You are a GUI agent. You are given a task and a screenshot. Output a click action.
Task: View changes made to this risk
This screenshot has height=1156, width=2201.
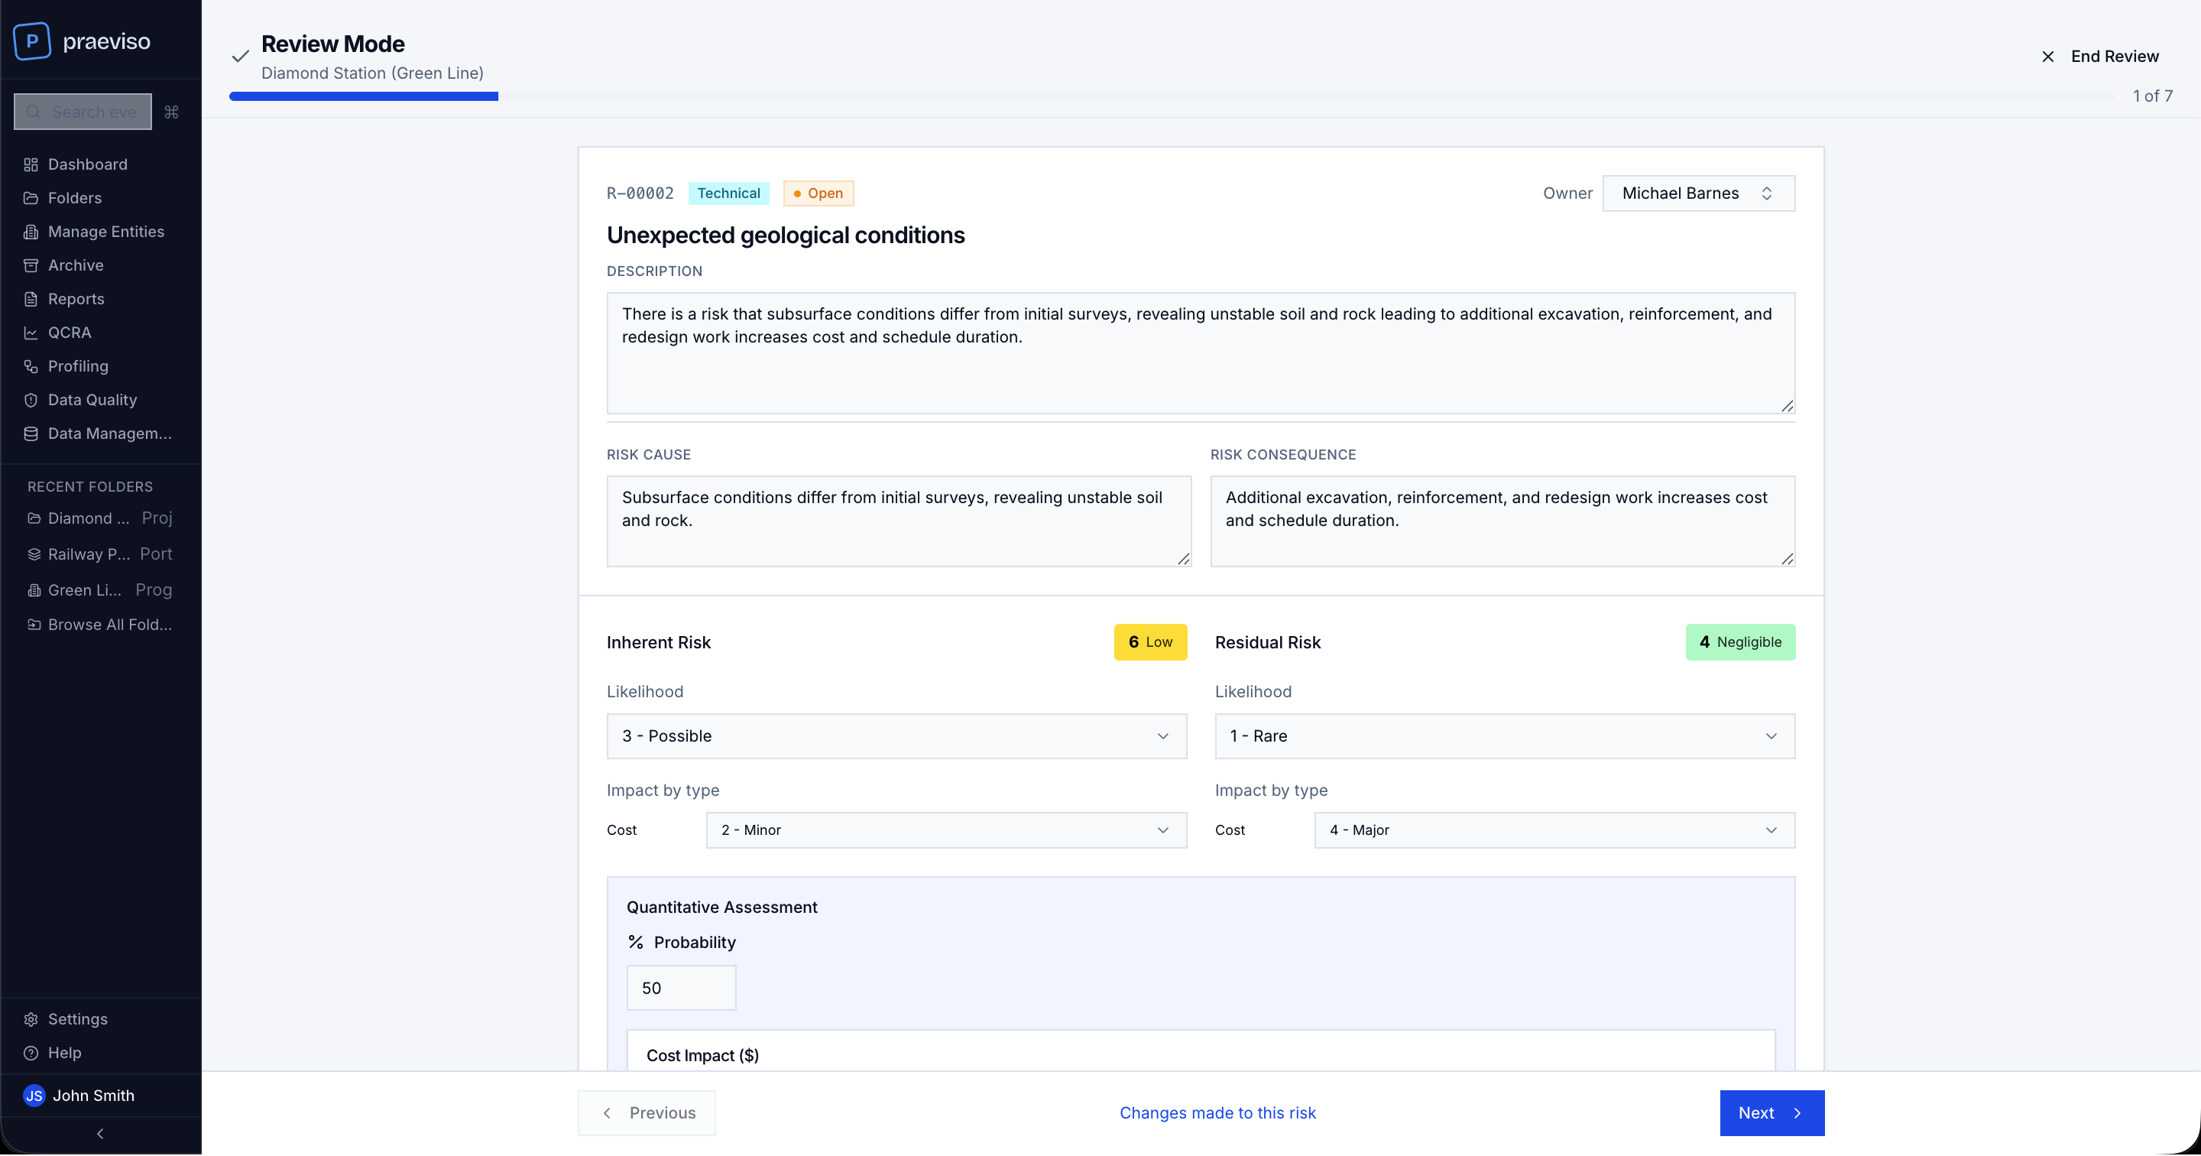(1217, 1112)
